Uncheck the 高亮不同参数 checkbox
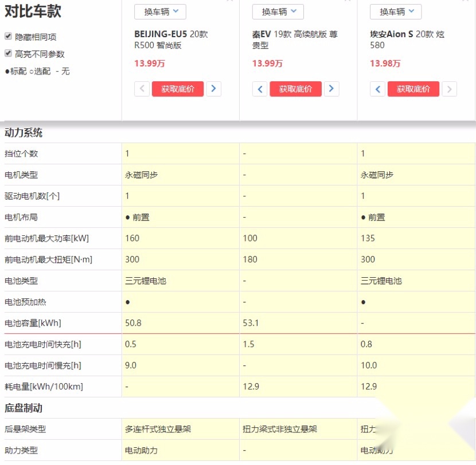 8,53
